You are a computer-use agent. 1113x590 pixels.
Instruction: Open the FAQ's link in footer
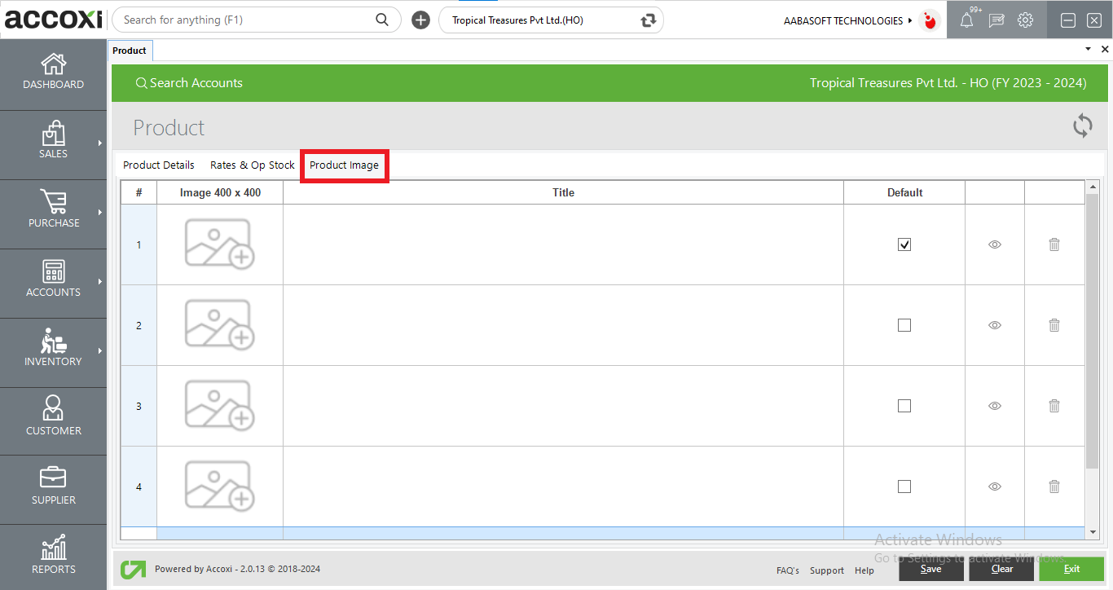(x=787, y=570)
